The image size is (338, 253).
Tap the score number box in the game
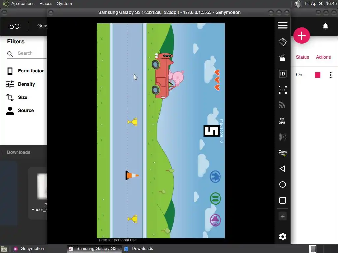point(212,131)
